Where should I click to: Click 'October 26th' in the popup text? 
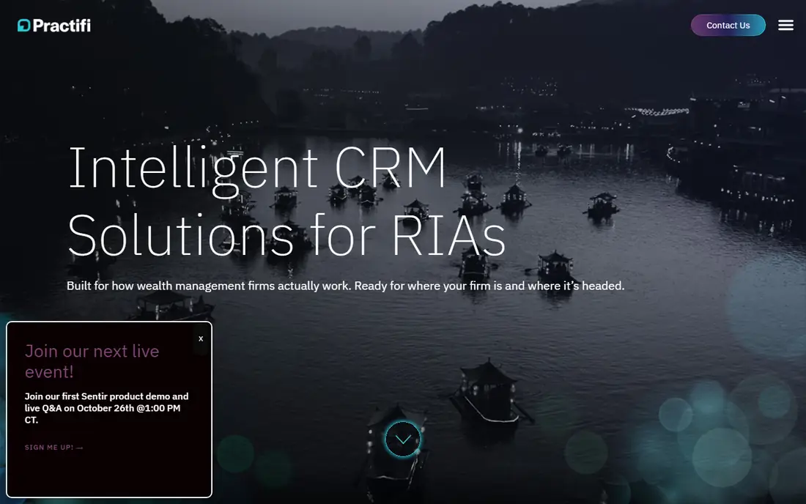click(x=106, y=408)
